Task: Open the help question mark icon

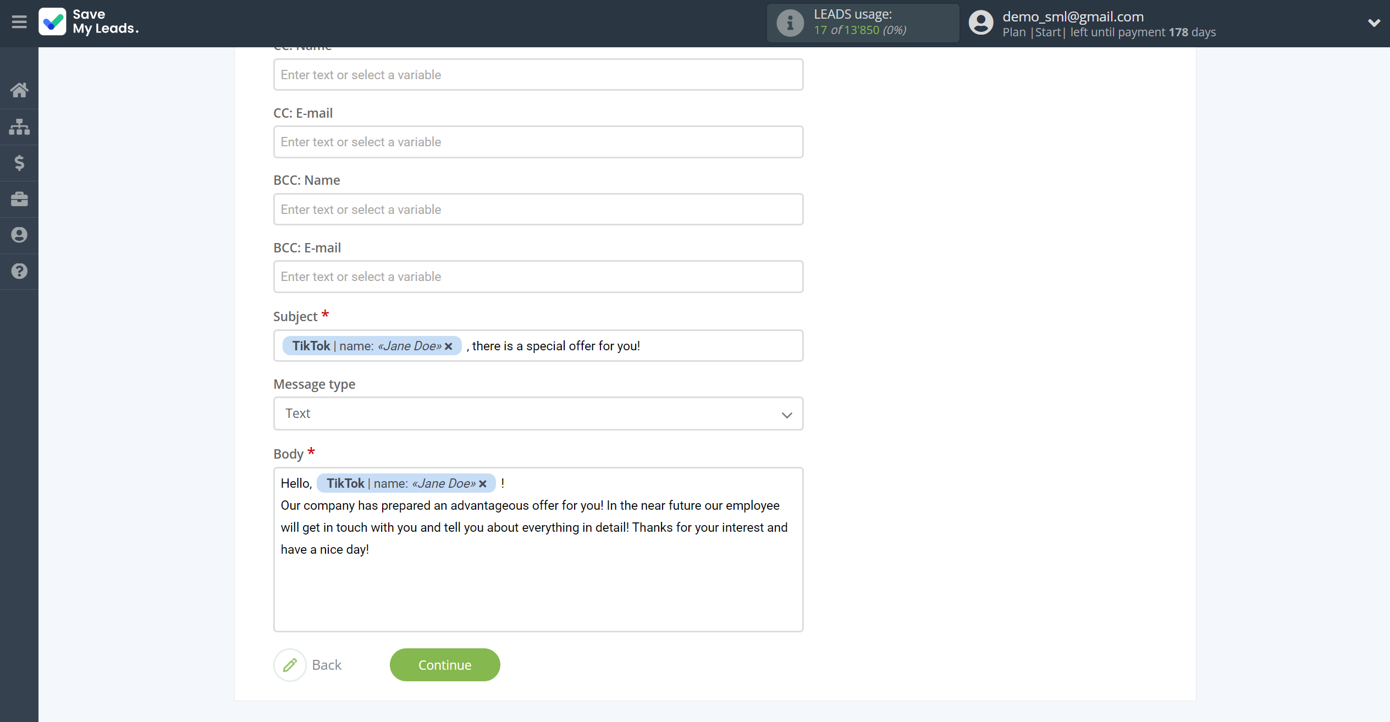Action: pyautogui.click(x=19, y=271)
